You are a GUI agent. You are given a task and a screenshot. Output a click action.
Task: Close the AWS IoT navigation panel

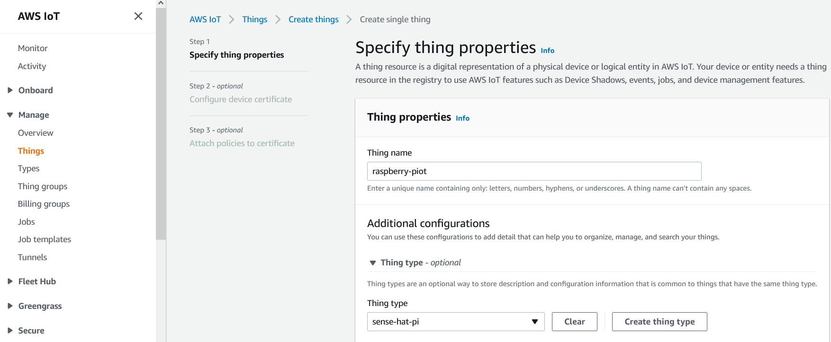pos(138,16)
